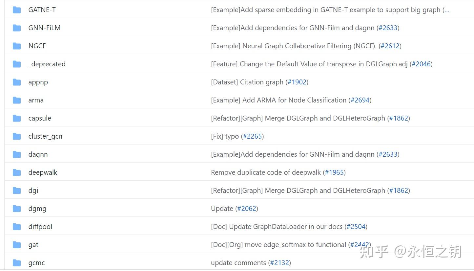Image resolution: width=474 pixels, height=271 pixels.
Task: Open the ARMA Node Classification commit message
Action: pyautogui.click(x=278, y=100)
